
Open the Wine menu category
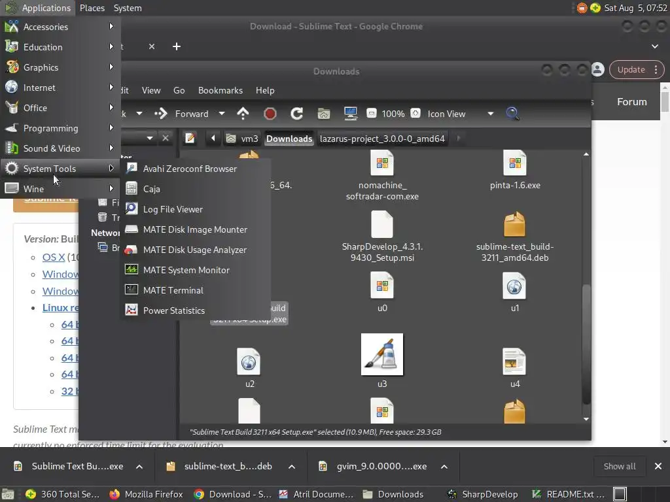point(60,189)
